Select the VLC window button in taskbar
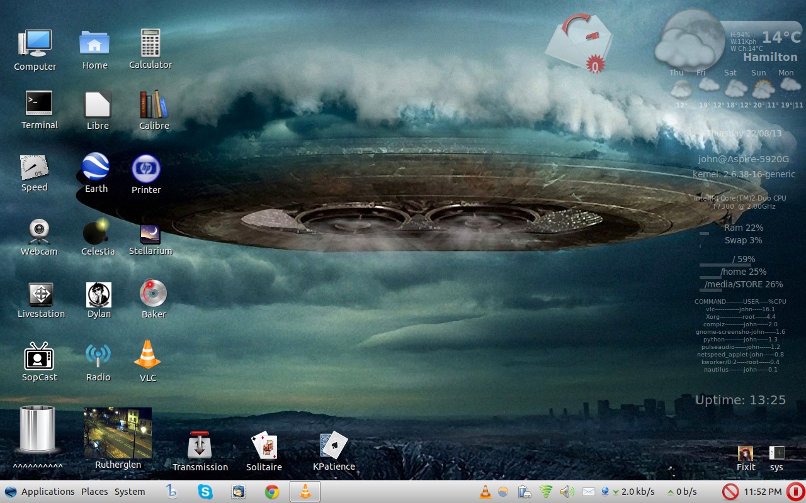This screenshot has width=806, height=503. click(305, 492)
